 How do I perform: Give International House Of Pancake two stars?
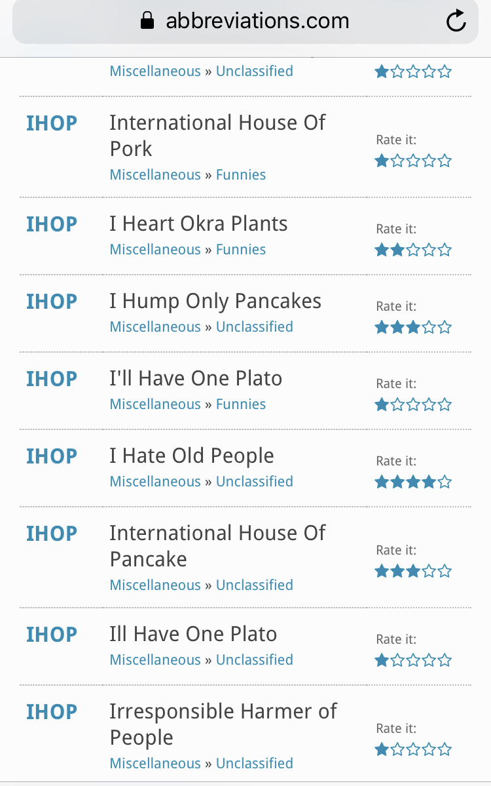coord(397,571)
